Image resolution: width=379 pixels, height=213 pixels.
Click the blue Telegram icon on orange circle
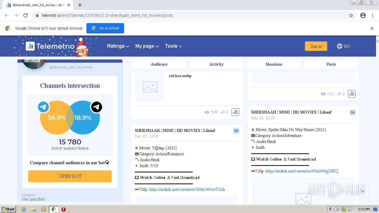[44, 107]
